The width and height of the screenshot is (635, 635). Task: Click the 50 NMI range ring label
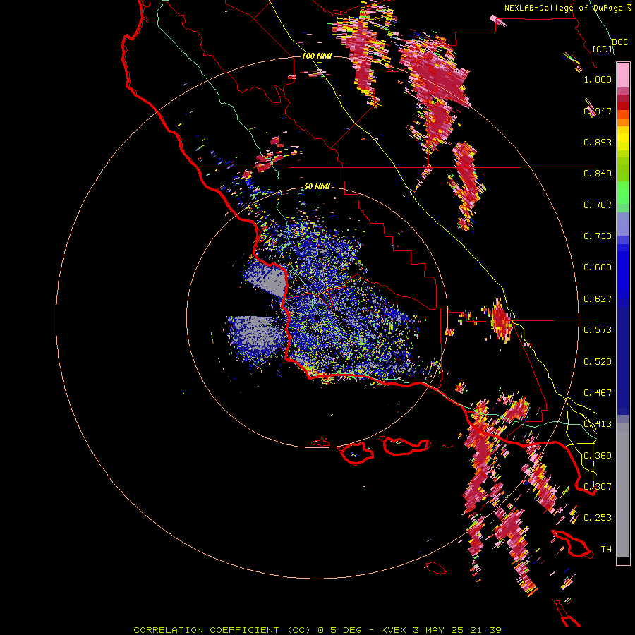click(x=317, y=187)
